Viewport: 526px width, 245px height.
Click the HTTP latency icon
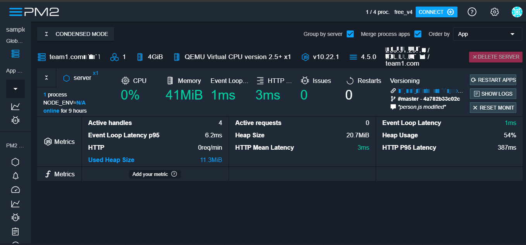tap(260, 81)
